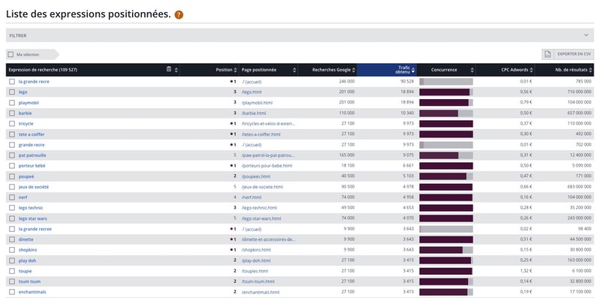Tick the barbie row checkbox
601x298 pixels.
pyautogui.click(x=12, y=113)
